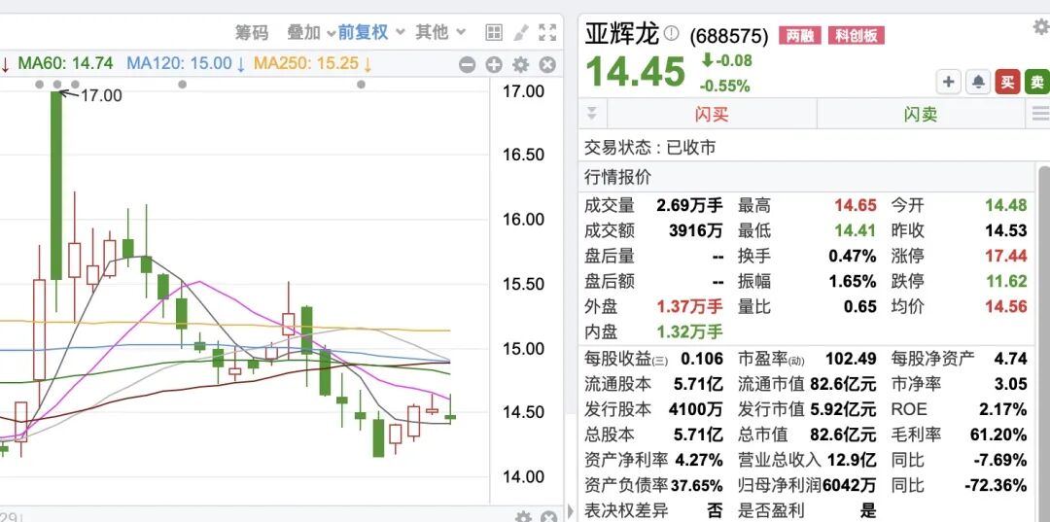Open the chart grid layout icon
This screenshot has width=1050, height=522.
click(x=494, y=32)
